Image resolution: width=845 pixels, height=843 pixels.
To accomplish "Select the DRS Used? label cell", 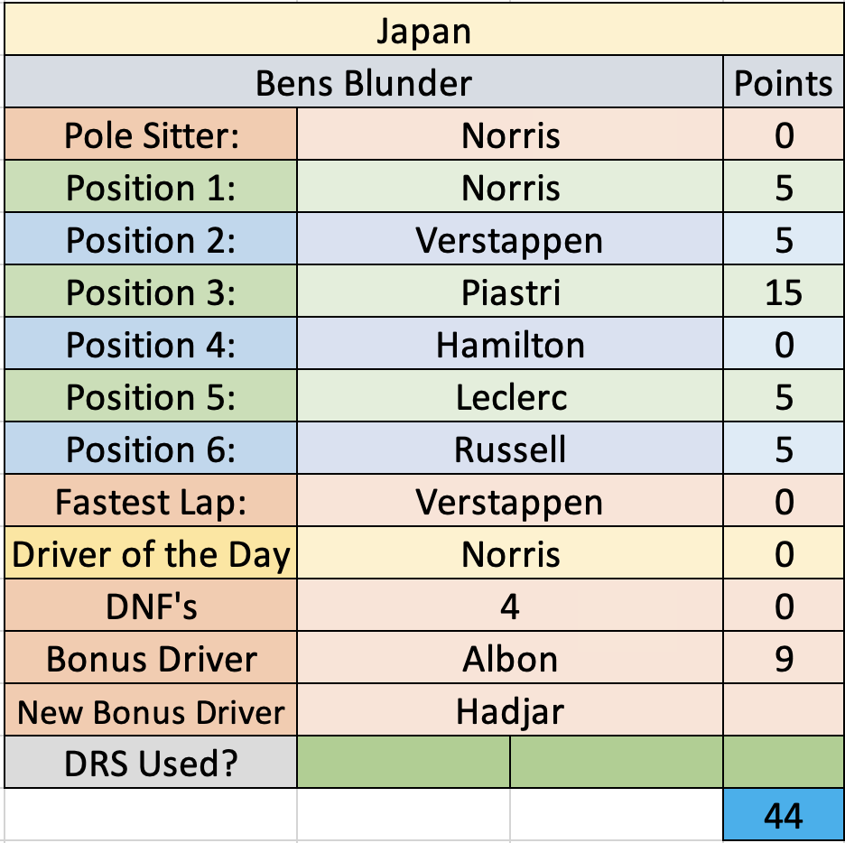I will (151, 762).
